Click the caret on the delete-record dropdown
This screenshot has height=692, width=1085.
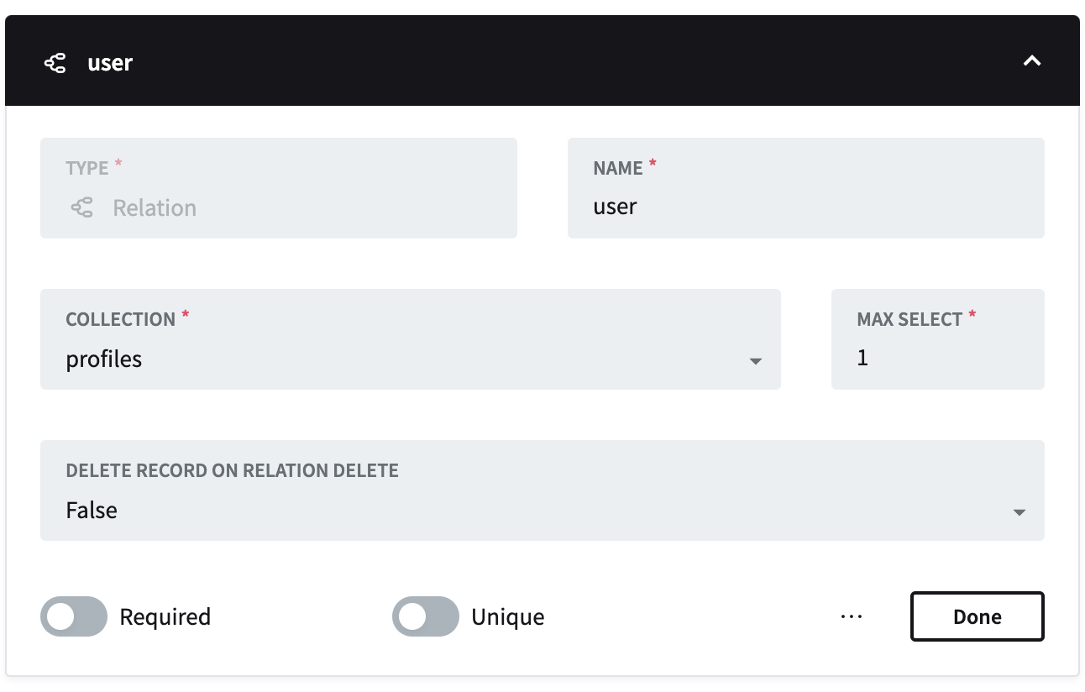1019,511
